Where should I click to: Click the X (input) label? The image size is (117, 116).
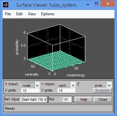12,84
